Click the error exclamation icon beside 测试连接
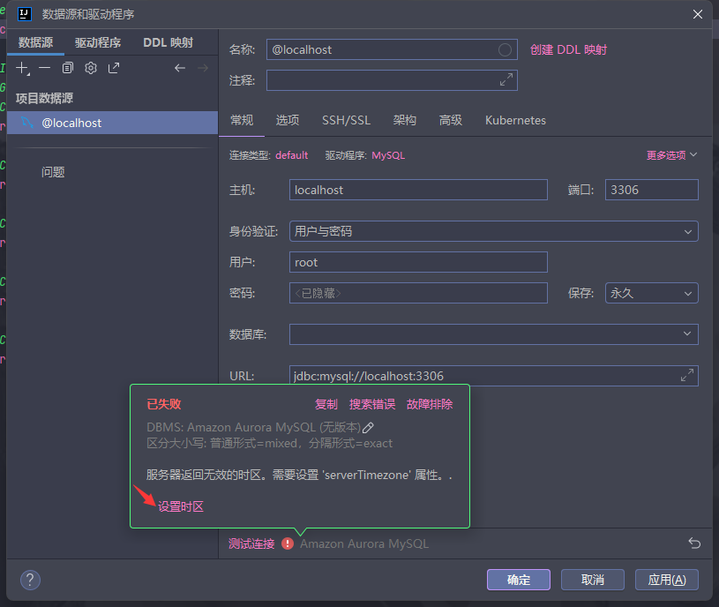The width and height of the screenshot is (719, 607). 289,543
